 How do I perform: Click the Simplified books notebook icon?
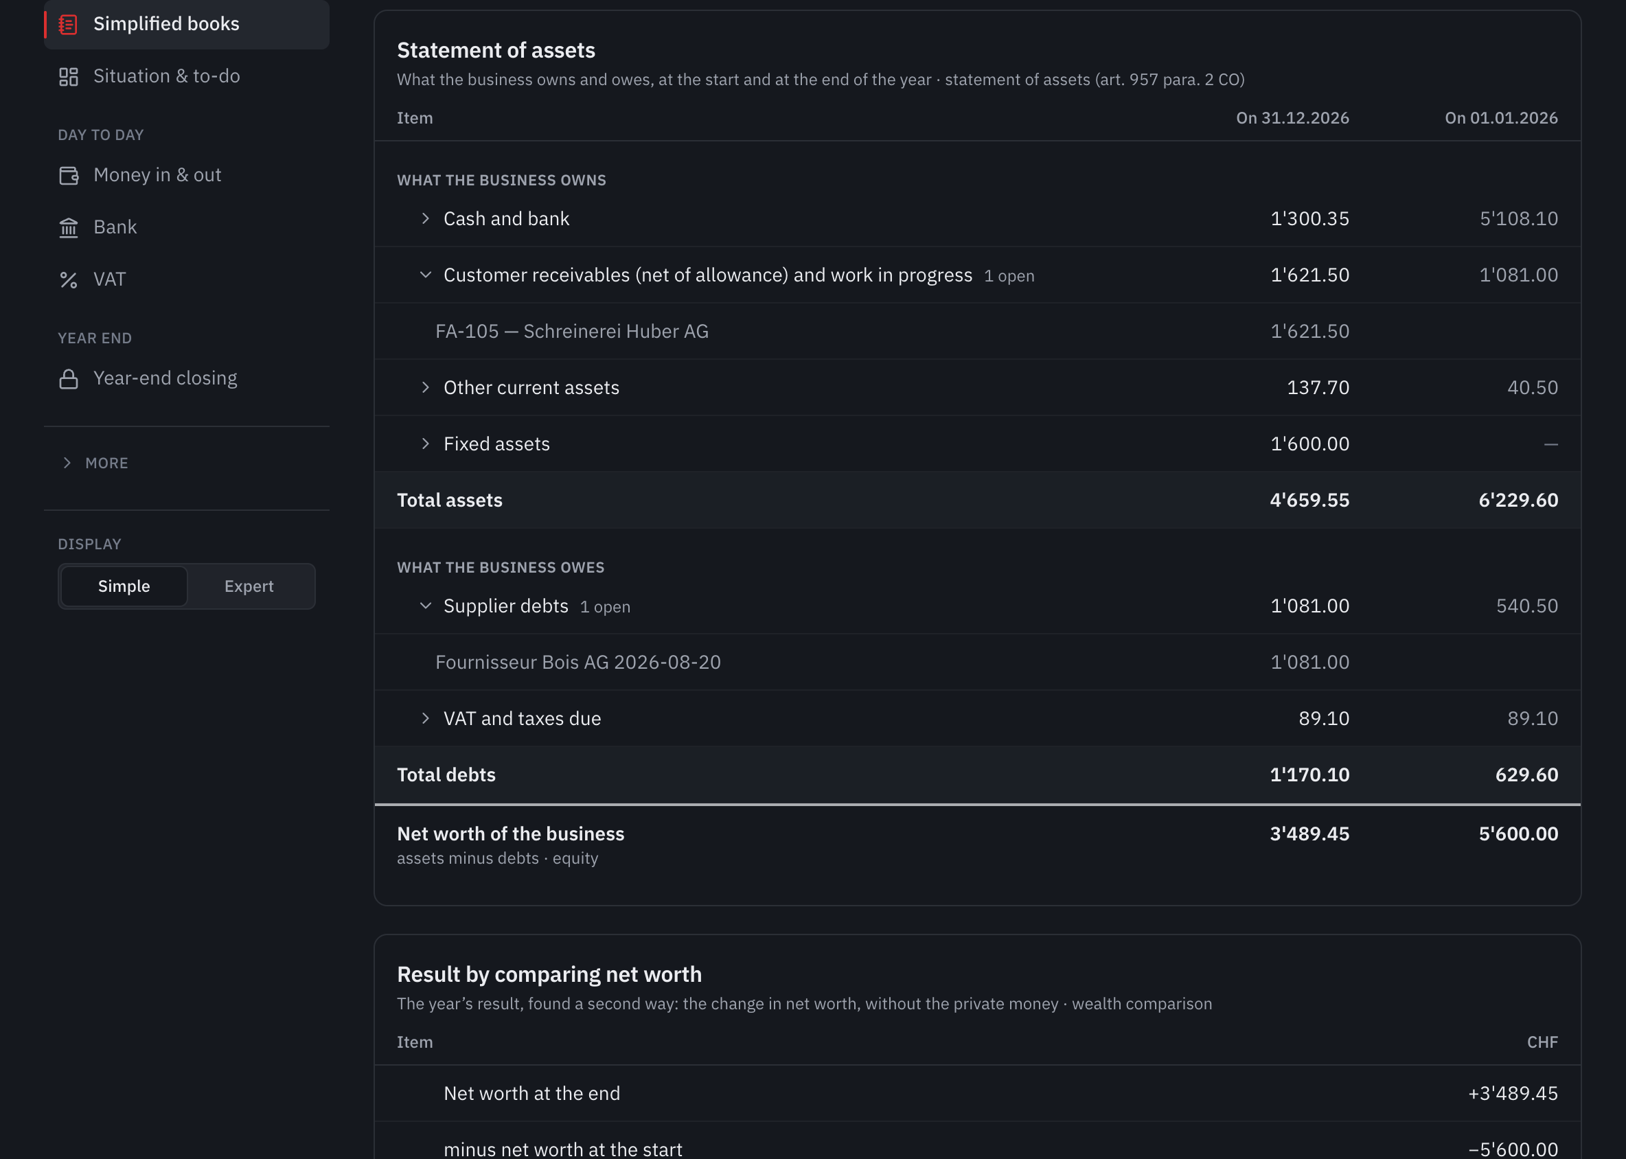tap(69, 24)
